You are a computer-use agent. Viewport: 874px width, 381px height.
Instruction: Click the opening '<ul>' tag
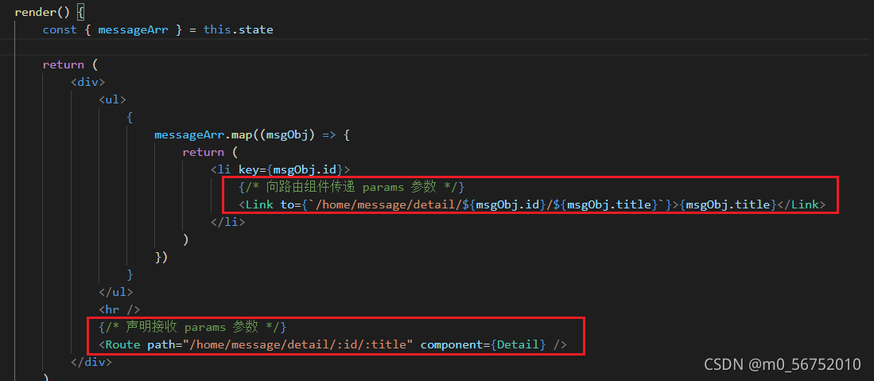pyautogui.click(x=112, y=100)
